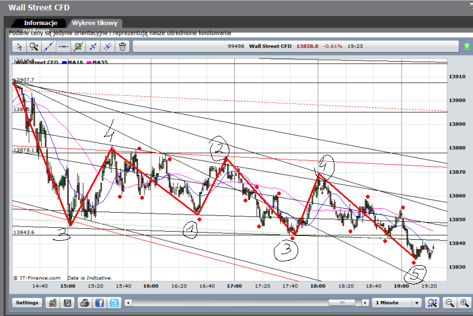Switch to the Informacje tab
Viewport: 473px width, 316px height.
click(x=41, y=23)
